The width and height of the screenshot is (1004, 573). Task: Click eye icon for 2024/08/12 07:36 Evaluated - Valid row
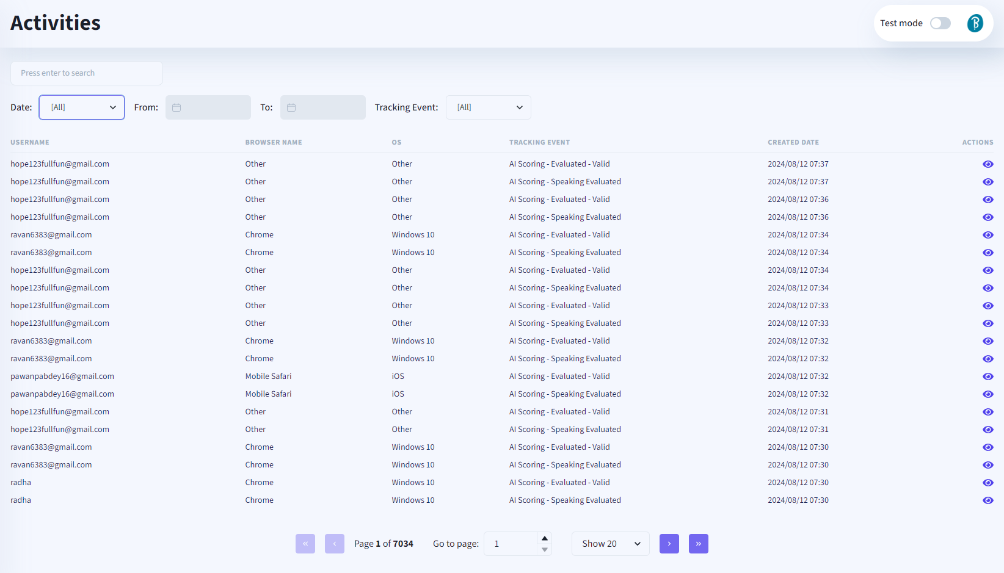tap(988, 200)
